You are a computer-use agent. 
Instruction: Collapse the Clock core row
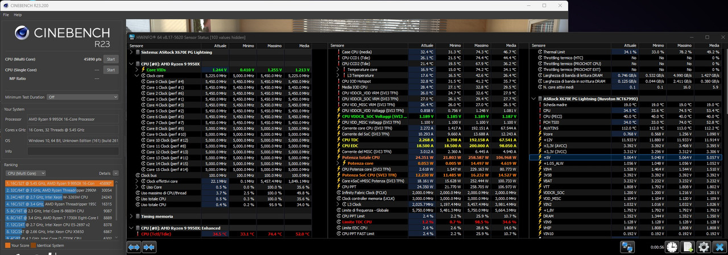137,76
